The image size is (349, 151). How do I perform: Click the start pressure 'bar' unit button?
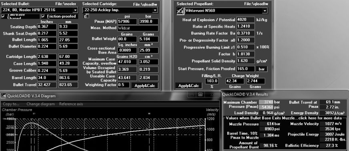[261, 69]
